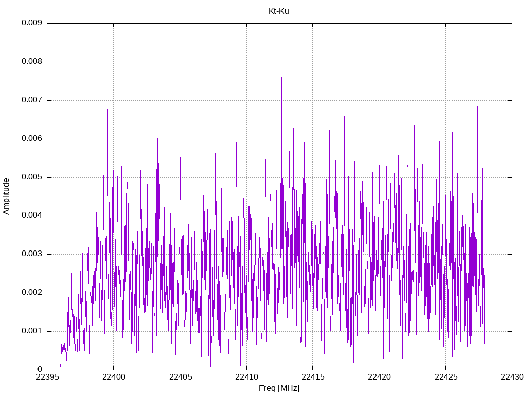526x395 pixels.
Task: Click y-axis tick value 0.001
Action: (x=32, y=331)
